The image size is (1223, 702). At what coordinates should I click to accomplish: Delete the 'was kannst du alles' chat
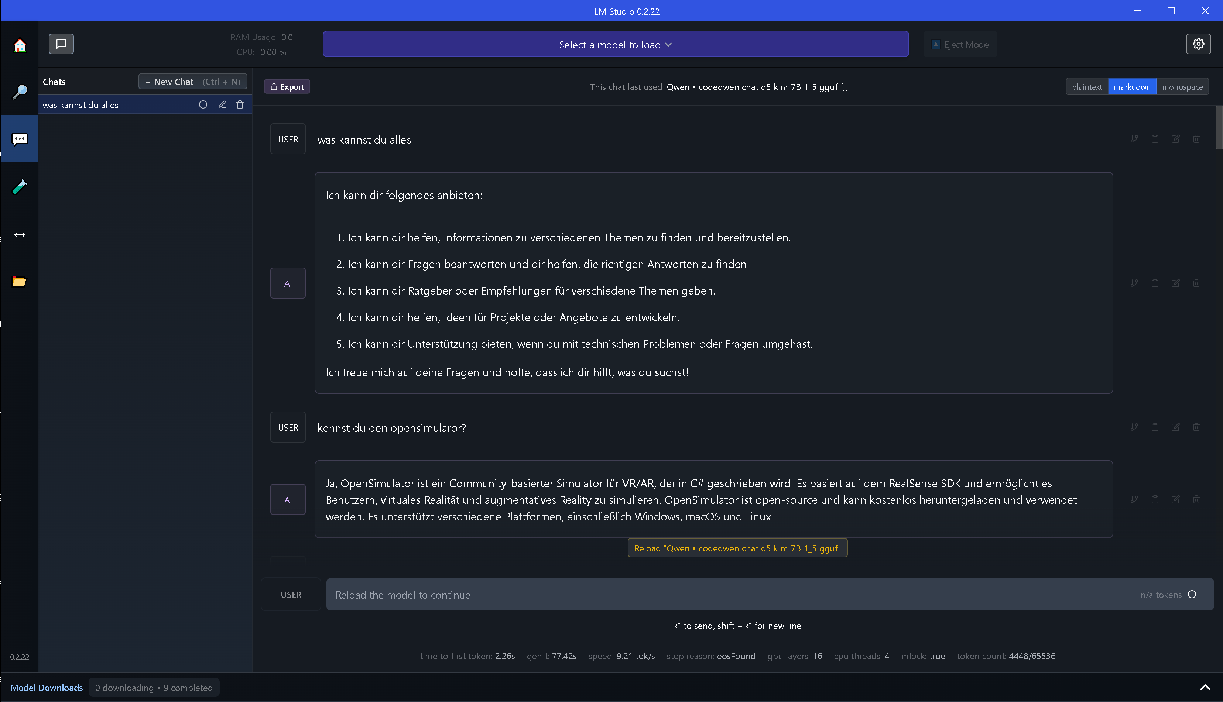[x=240, y=104]
